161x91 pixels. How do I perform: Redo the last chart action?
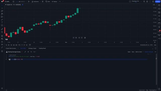click(x=63, y=2)
